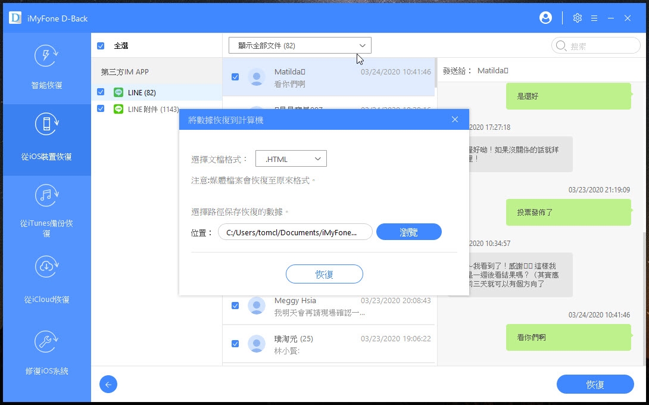This screenshot has width=649, height=405.
Task: Click the Smart Recovery lightning icon
Action: pos(46,57)
